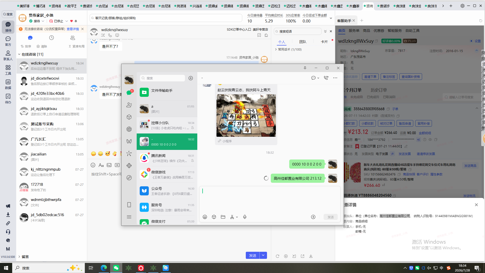The image size is (485, 273).
Task: Open the phone icon in WeChat sidebar
Action: coord(129,205)
